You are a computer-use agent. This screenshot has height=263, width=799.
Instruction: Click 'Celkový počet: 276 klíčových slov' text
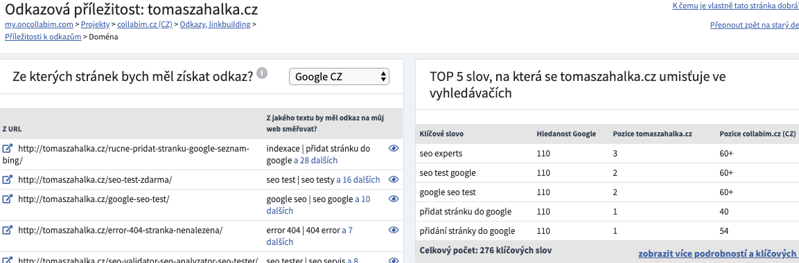[486, 251]
